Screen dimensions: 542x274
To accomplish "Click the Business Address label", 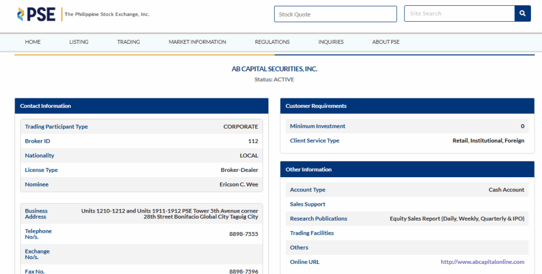I will pyautogui.click(x=37, y=214).
